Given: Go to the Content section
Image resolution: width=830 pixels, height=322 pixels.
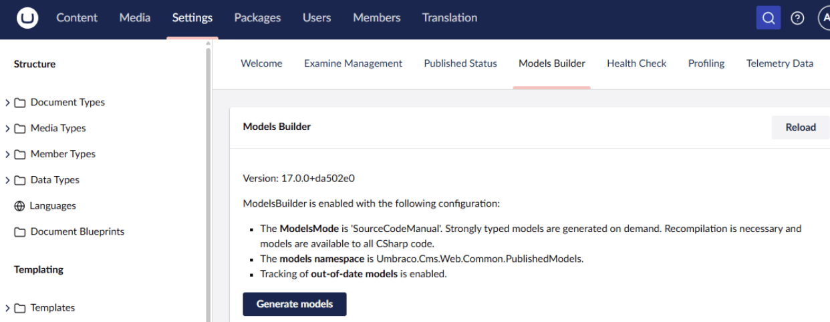Looking at the screenshot, I should 77,18.
